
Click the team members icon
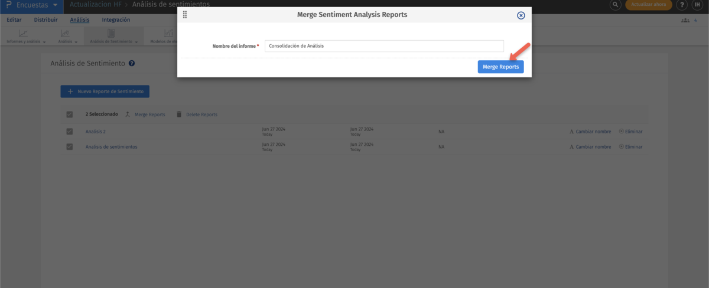pos(685,20)
